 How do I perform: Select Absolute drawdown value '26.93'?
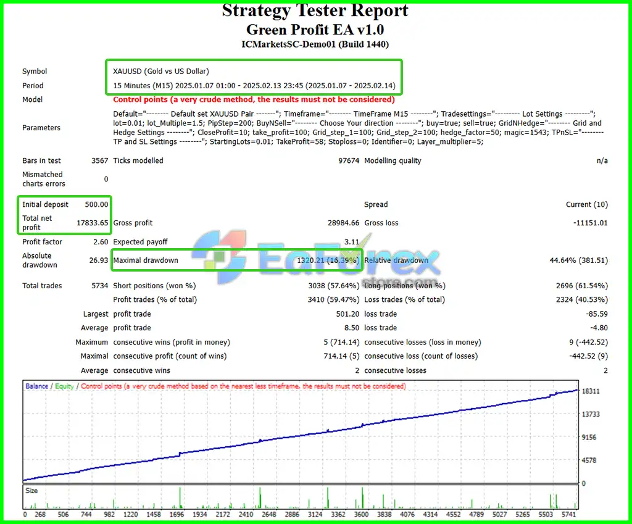[99, 260]
